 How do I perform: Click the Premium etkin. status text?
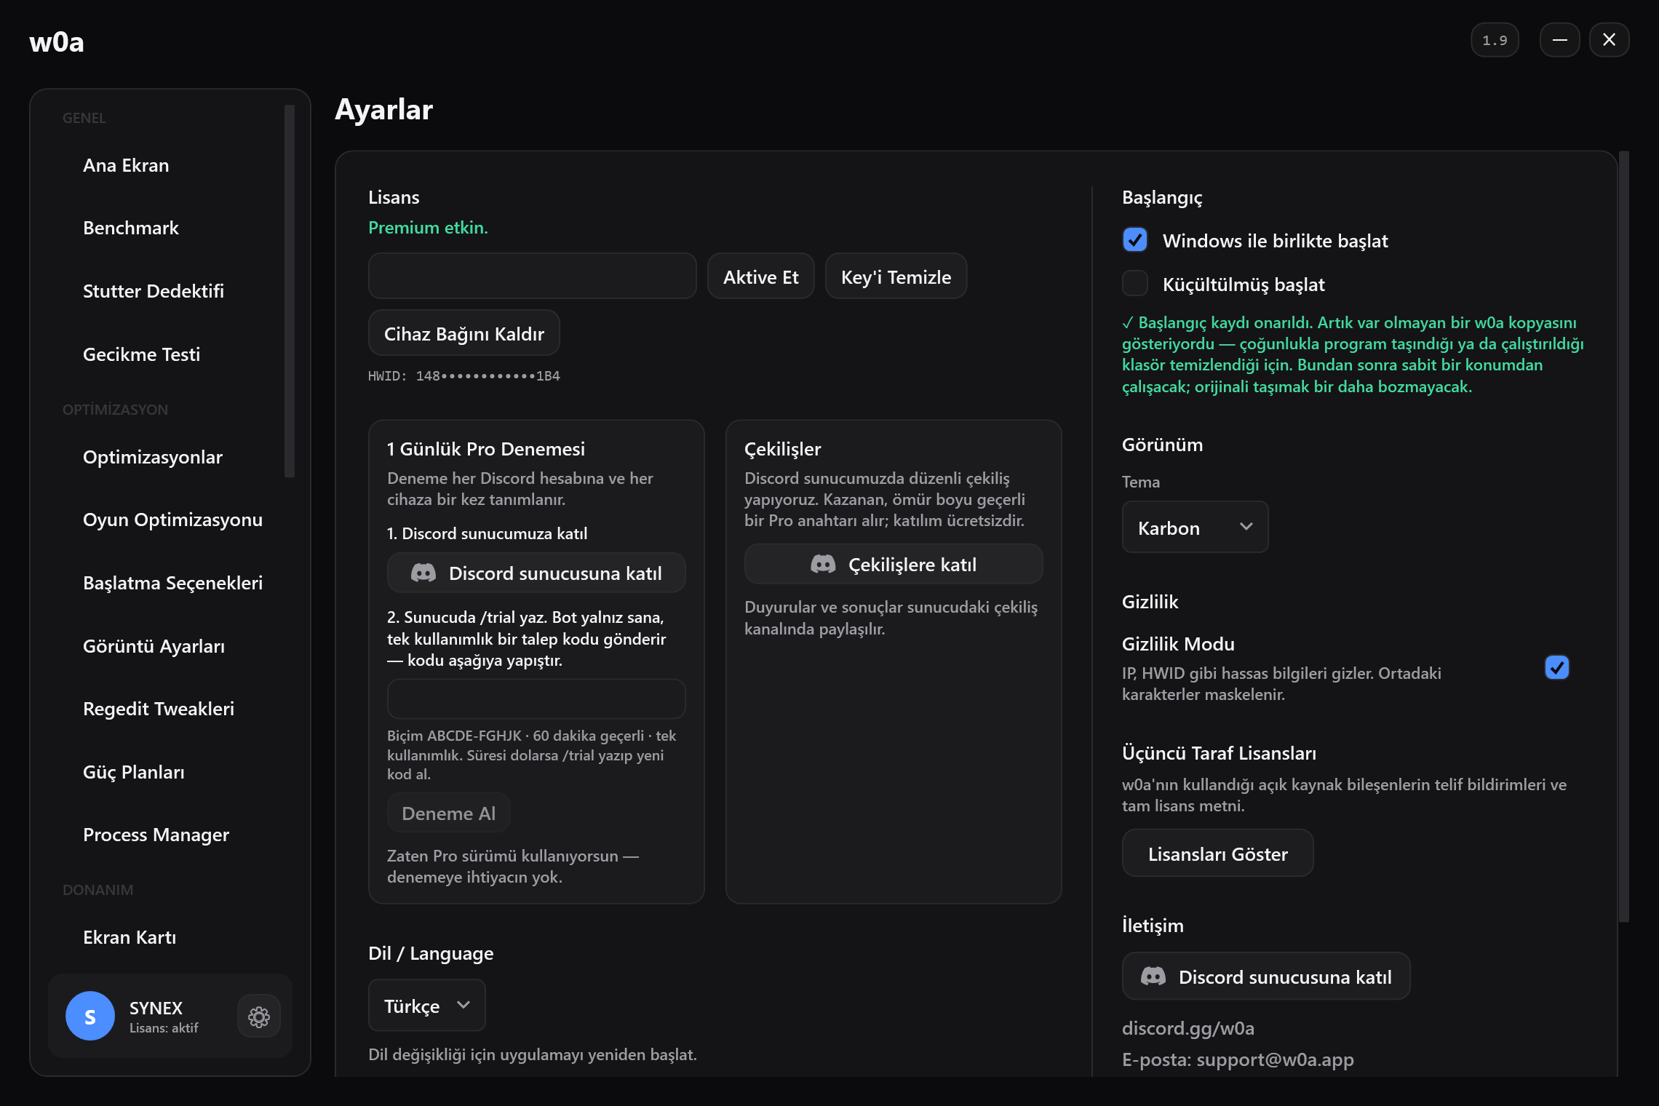click(x=428, y=228)
